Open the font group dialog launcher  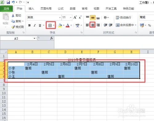tap(82, 33)
